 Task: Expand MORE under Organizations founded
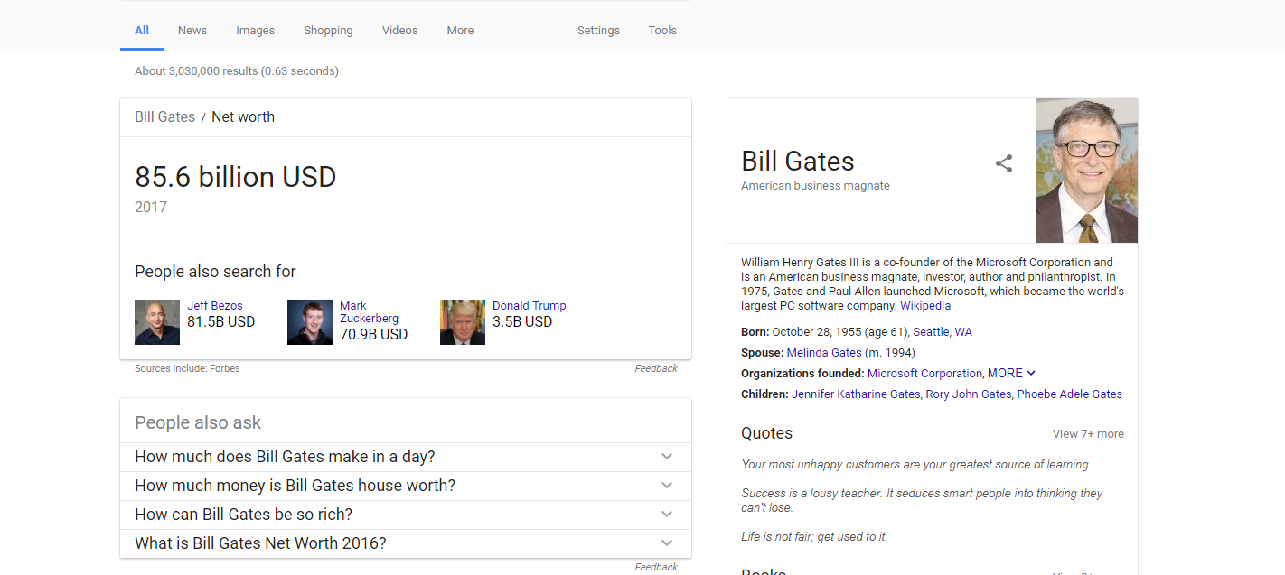[x=1011, y=373]
